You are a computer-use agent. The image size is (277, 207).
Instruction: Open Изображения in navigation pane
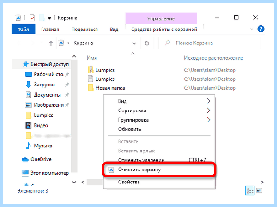pos(48,105)
